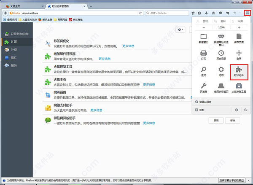Remove 微信网页版助手 with 移除 button
The image size is (253, 185).
232,121
